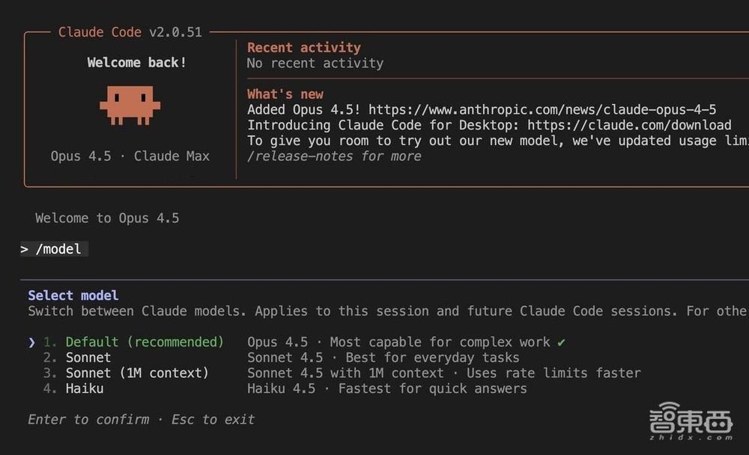
Task: Click the Claude Code pixel mascot icon
Action: pos(130,106)
